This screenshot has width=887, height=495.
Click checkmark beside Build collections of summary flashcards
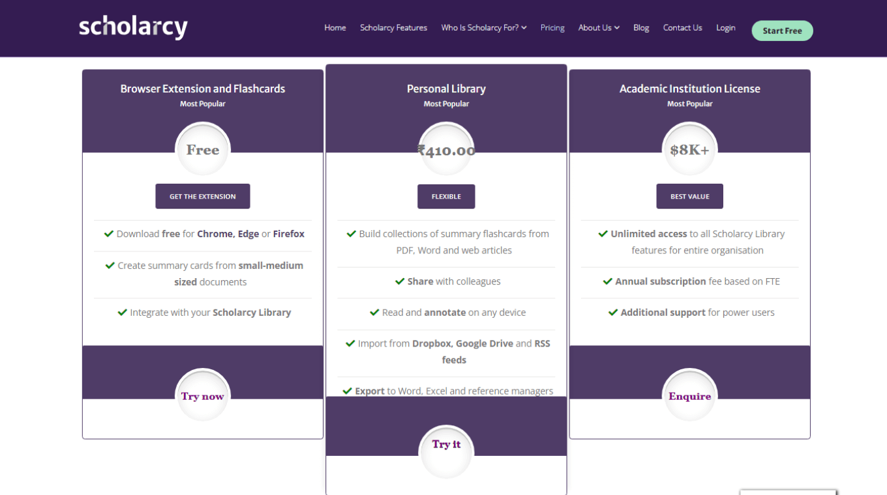352,233
